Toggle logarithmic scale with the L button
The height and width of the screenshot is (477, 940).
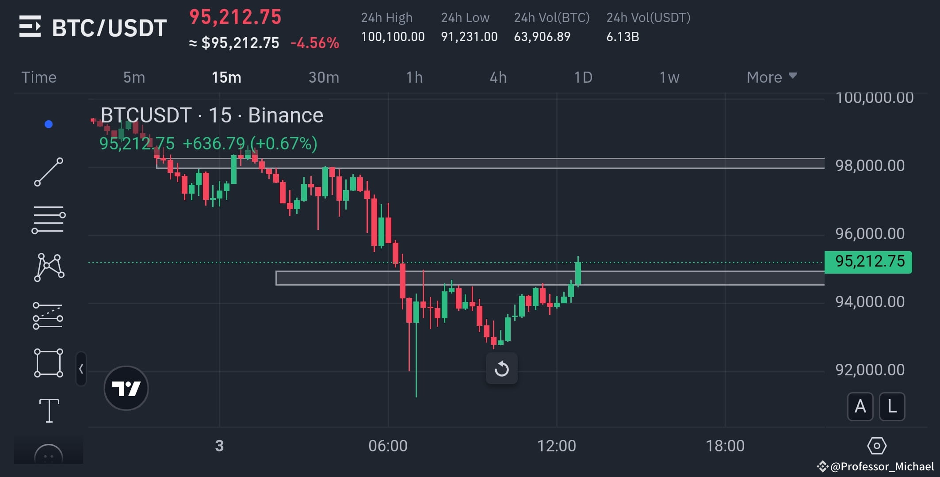[x=892, y=407]
